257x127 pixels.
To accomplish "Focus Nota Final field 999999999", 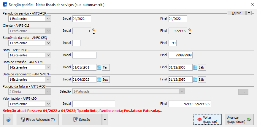I will coord(180,55).
